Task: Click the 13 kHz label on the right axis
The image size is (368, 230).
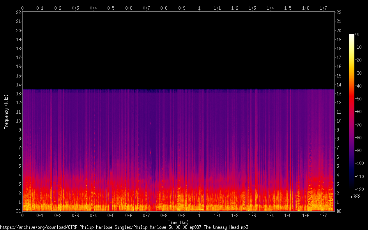Action: (339, 94)
